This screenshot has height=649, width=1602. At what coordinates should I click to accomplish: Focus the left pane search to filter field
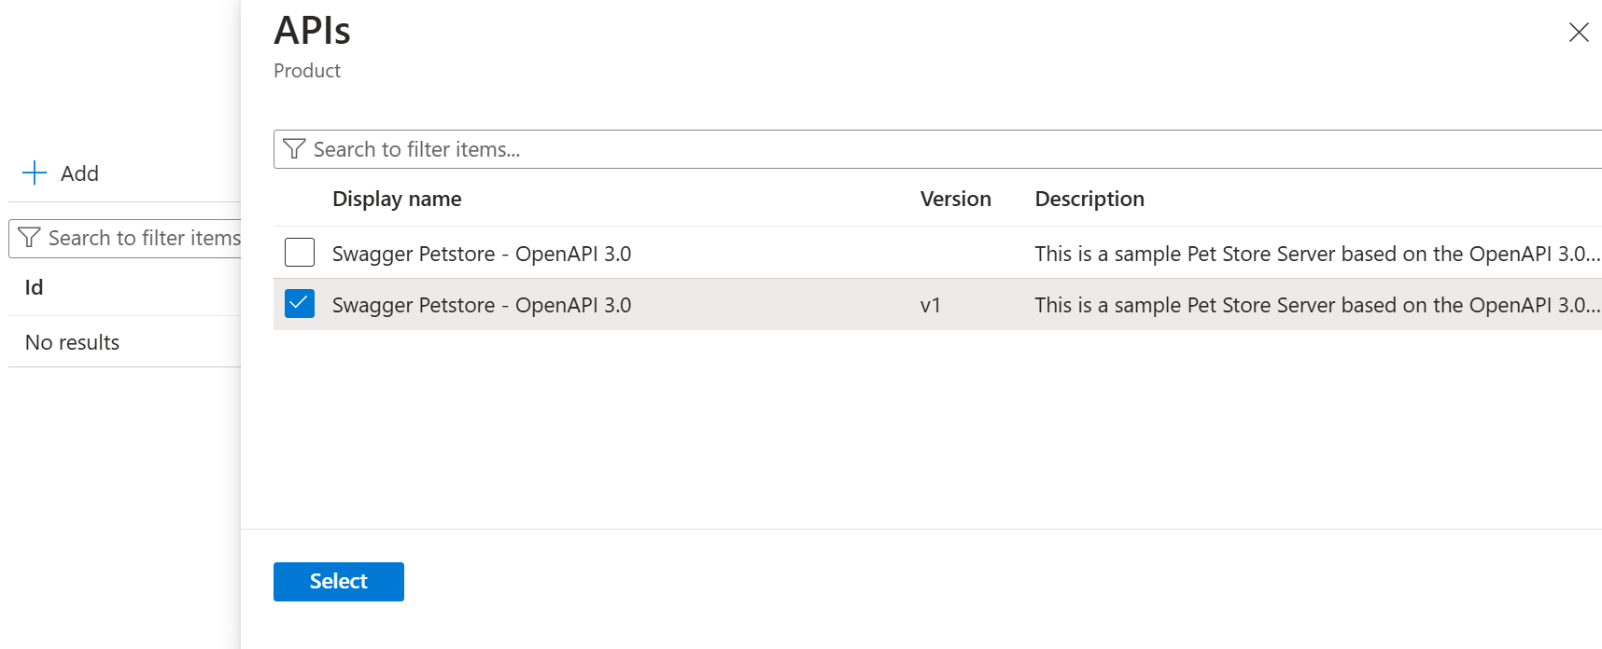point(125,239)
